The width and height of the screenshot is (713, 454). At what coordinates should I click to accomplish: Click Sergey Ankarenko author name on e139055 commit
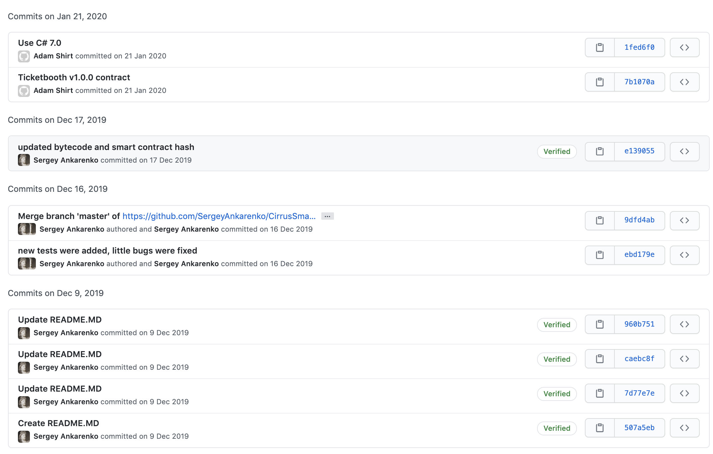coord(66,160)
